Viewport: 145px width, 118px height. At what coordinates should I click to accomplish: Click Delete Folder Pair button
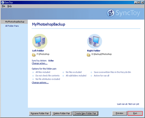click(x=62, y=113)
